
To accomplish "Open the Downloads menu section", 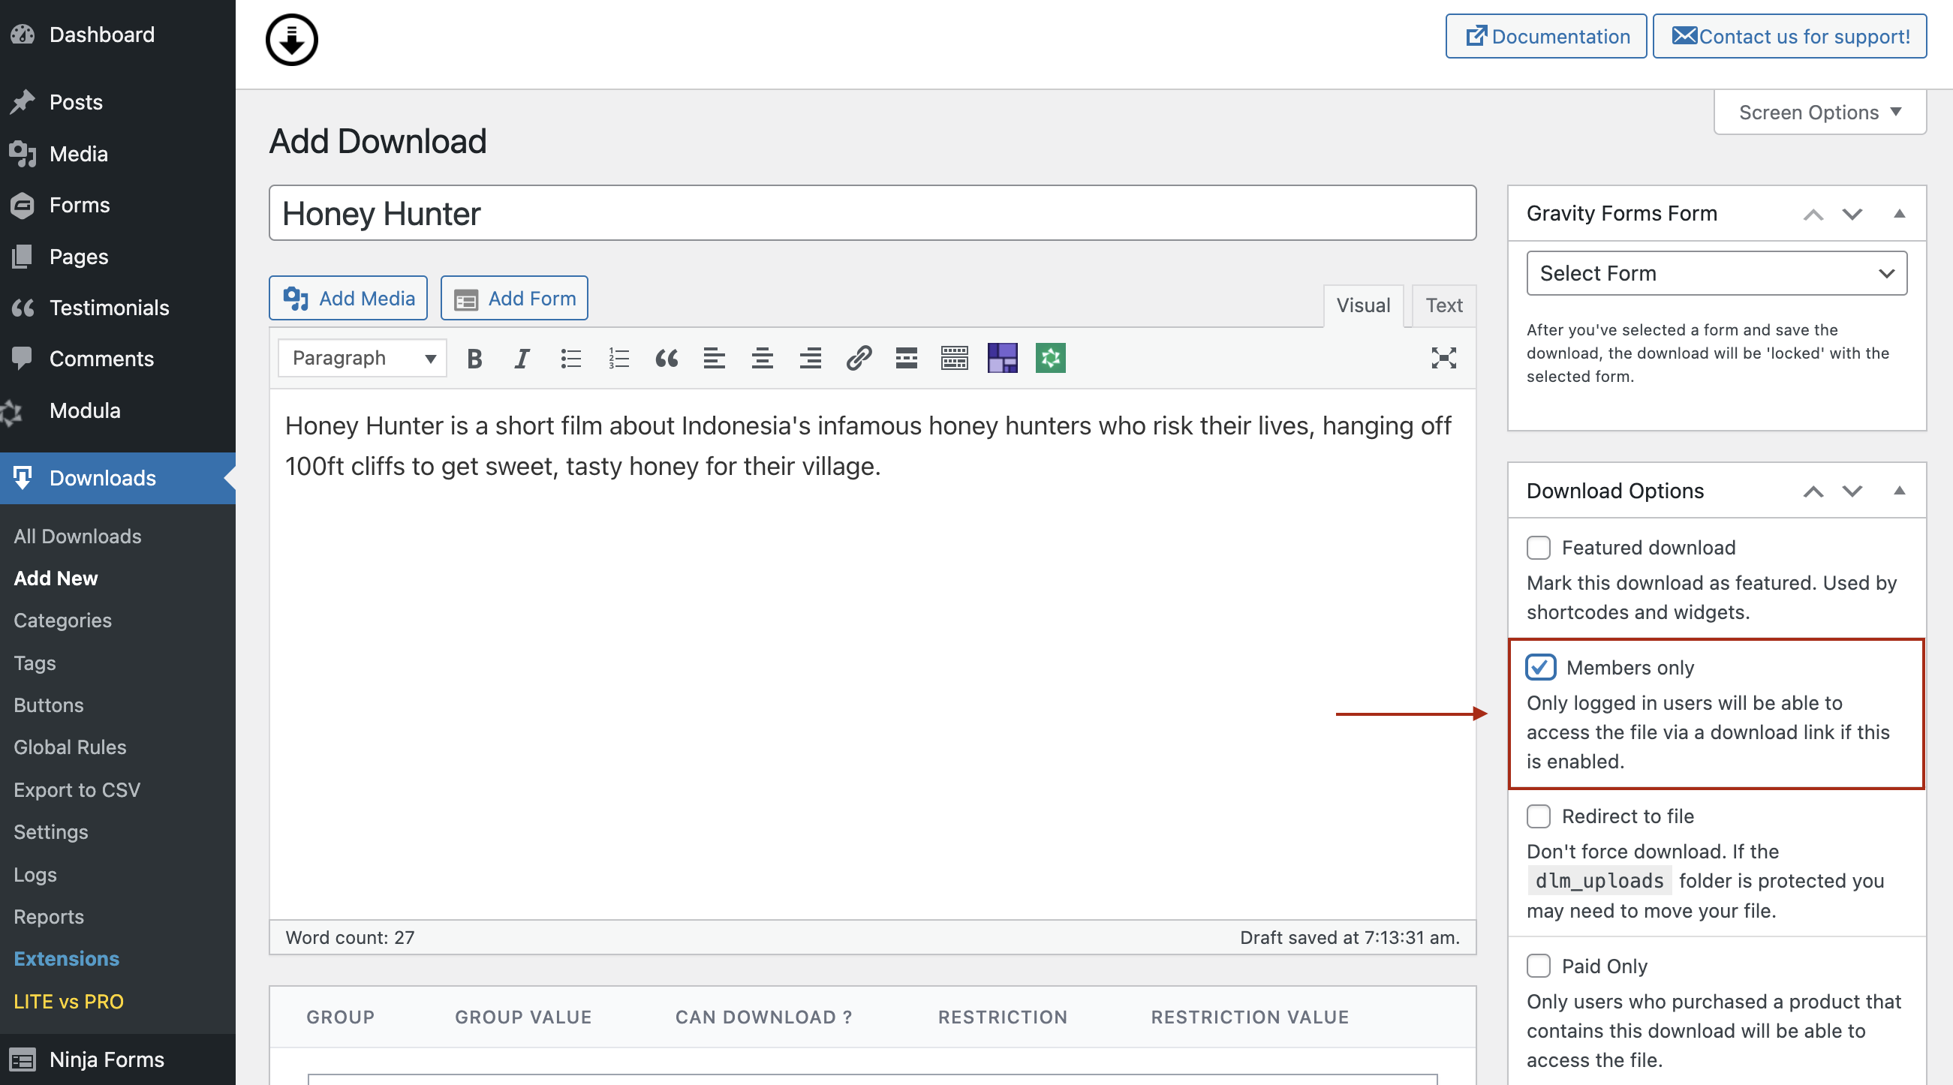I will point(118,478).
